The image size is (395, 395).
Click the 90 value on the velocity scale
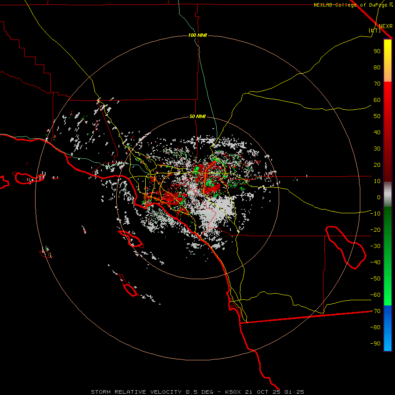point(377,51)
